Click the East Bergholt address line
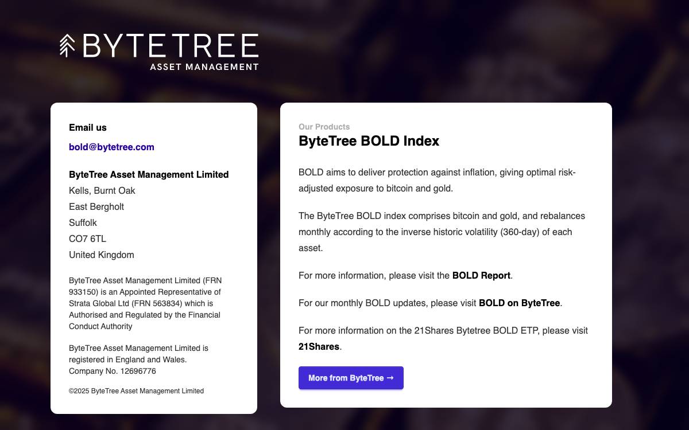This screenshot has height=430, width=689. click(96, 206)
